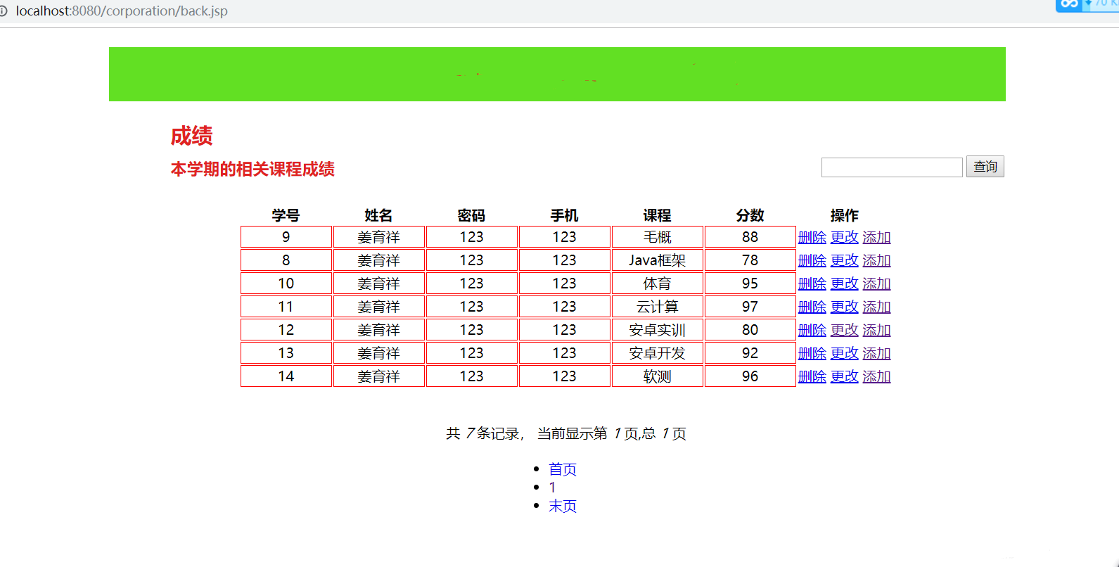Delete the 云计算 score row
Screen dimensions: 1119x567
pyautogui.click(x=812, y=307)
